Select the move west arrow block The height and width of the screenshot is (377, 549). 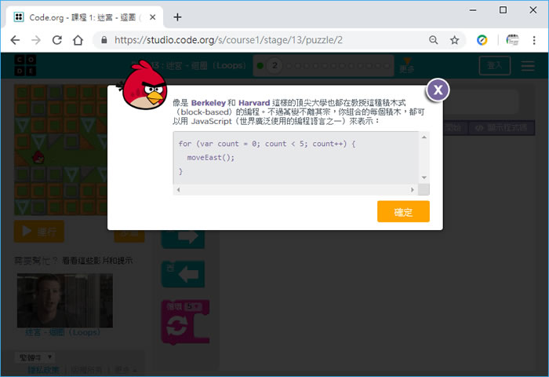tap(183, 274)
